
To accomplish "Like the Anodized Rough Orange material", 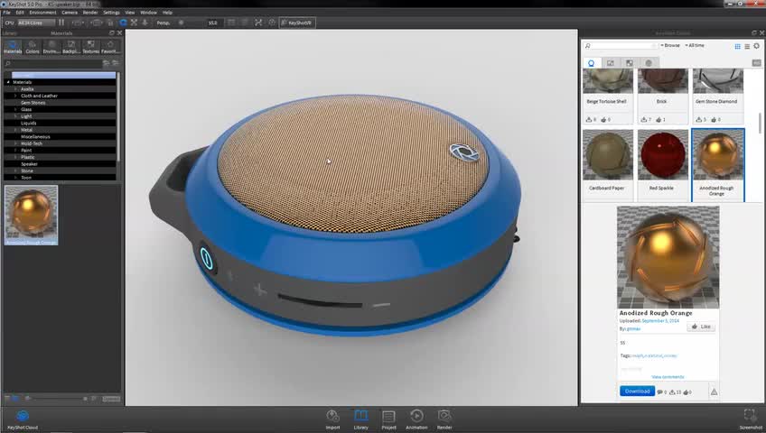I will click(701, 327).
